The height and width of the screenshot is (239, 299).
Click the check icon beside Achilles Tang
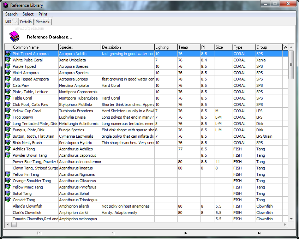click(8, 149)
